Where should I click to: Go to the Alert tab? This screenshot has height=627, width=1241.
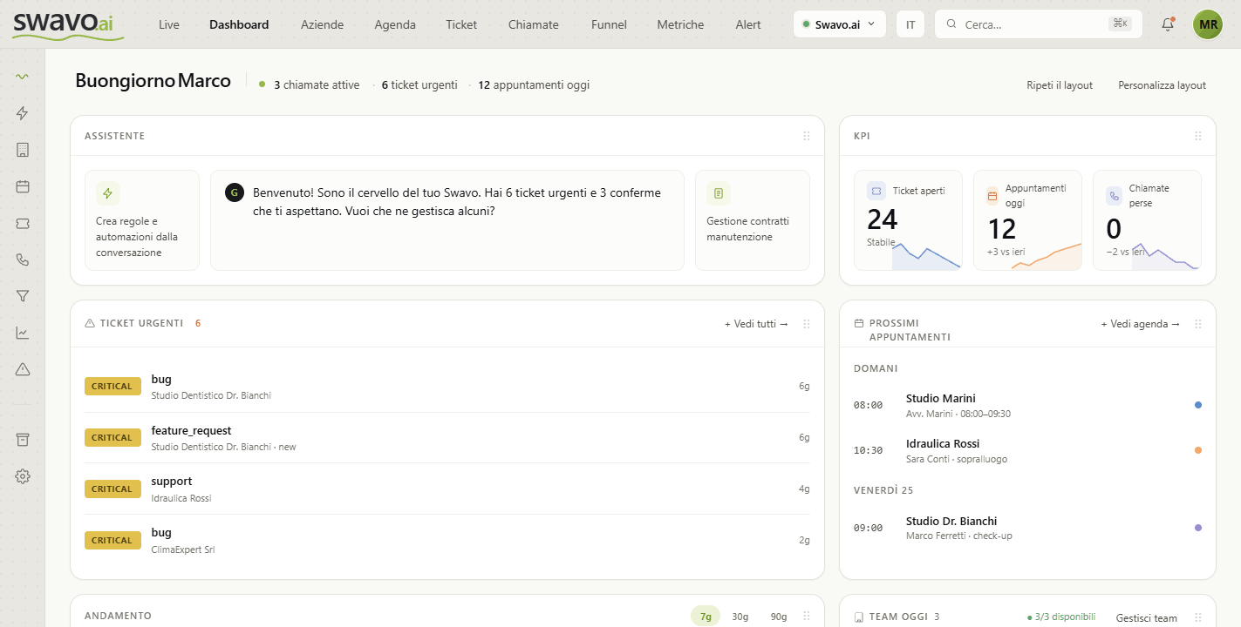pos(748,24)
